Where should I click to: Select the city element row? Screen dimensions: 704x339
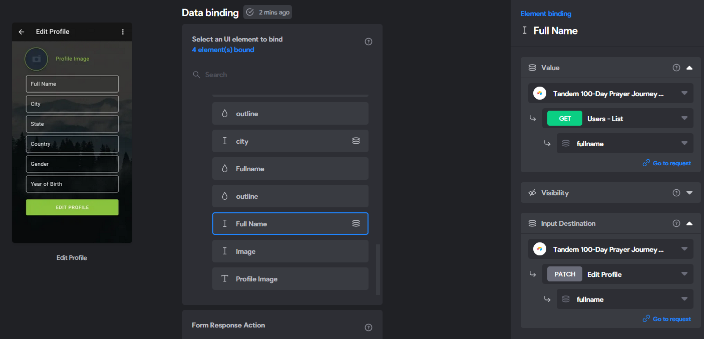290,141
